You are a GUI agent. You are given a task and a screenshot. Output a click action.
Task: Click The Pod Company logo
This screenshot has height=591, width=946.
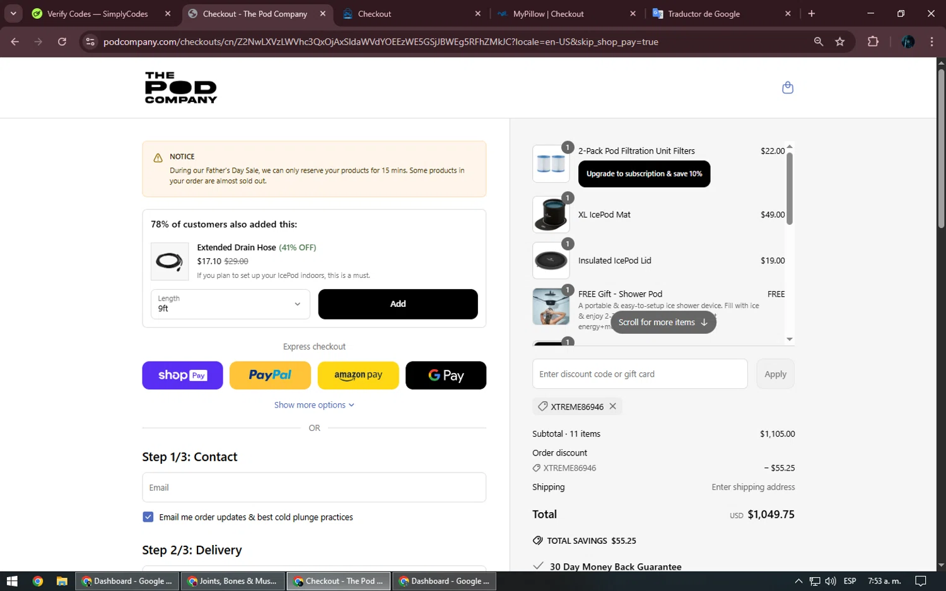click(181, 88)
